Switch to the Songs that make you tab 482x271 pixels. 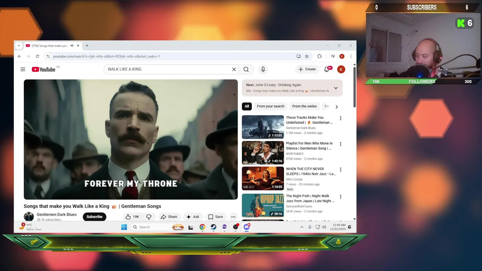click(x=49, y=46)
